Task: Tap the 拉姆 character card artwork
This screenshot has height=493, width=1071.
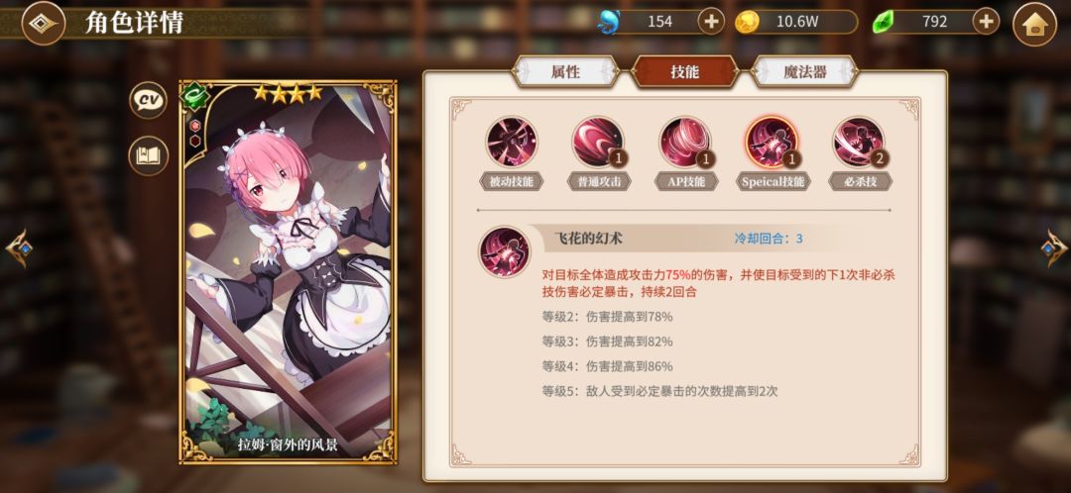Action: (288, 272)
